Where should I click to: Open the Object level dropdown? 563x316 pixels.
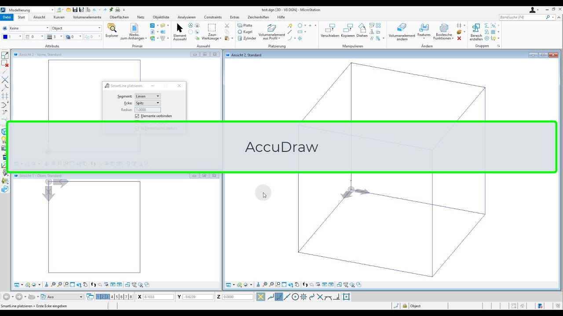(76, 28)
